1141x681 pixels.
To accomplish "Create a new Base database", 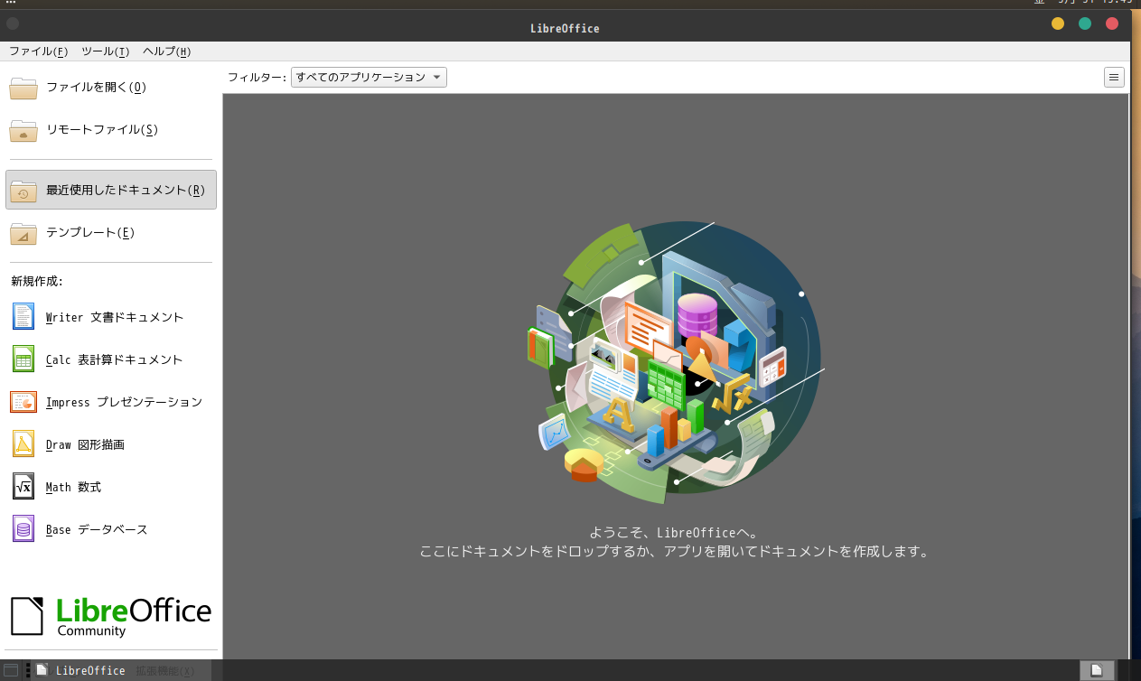I will 111,529.
